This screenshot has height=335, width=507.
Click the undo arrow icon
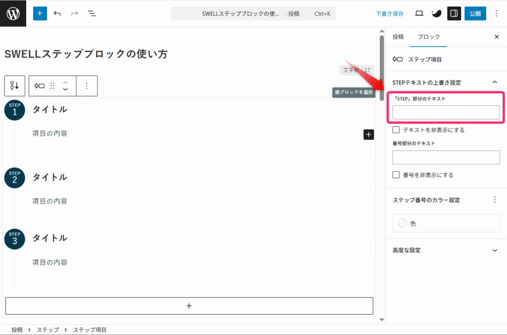(57, 13)
